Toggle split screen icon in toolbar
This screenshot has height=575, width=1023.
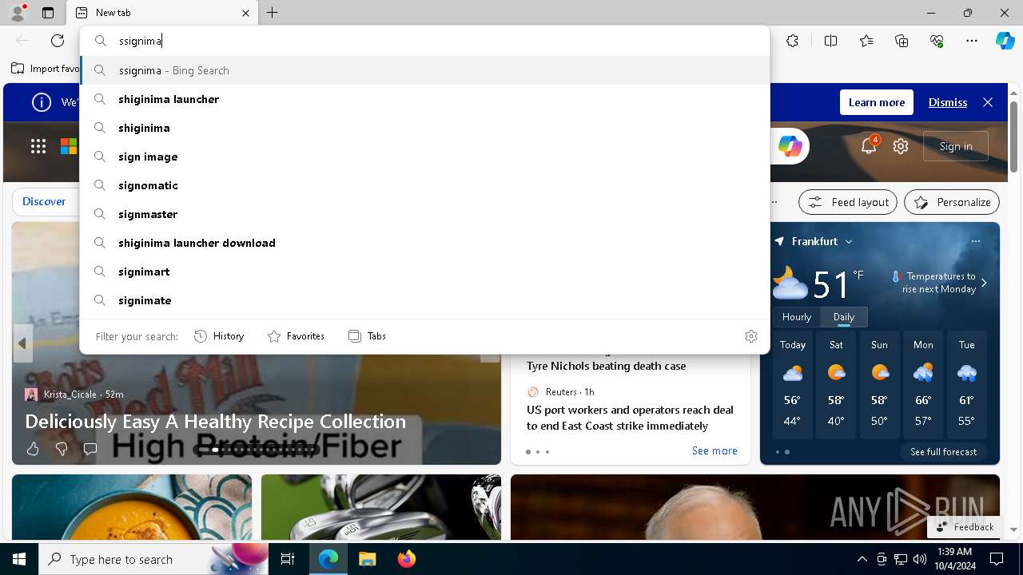coord(830,41)
